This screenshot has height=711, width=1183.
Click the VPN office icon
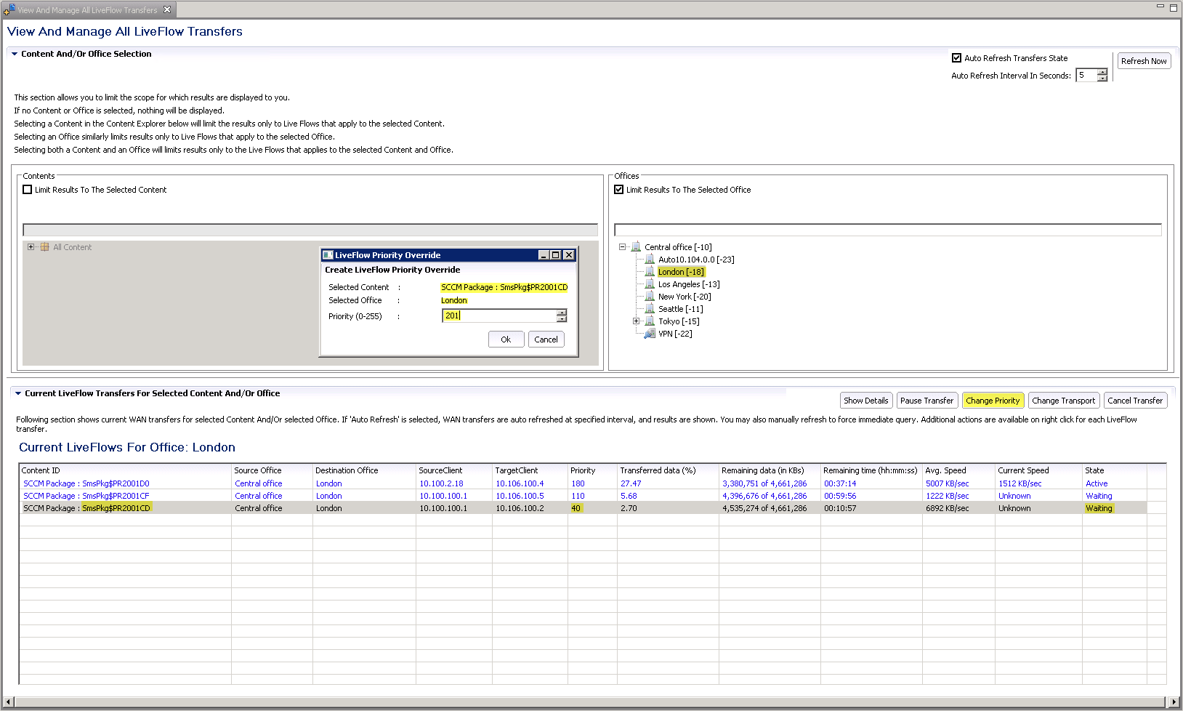[x=650, y=334]
